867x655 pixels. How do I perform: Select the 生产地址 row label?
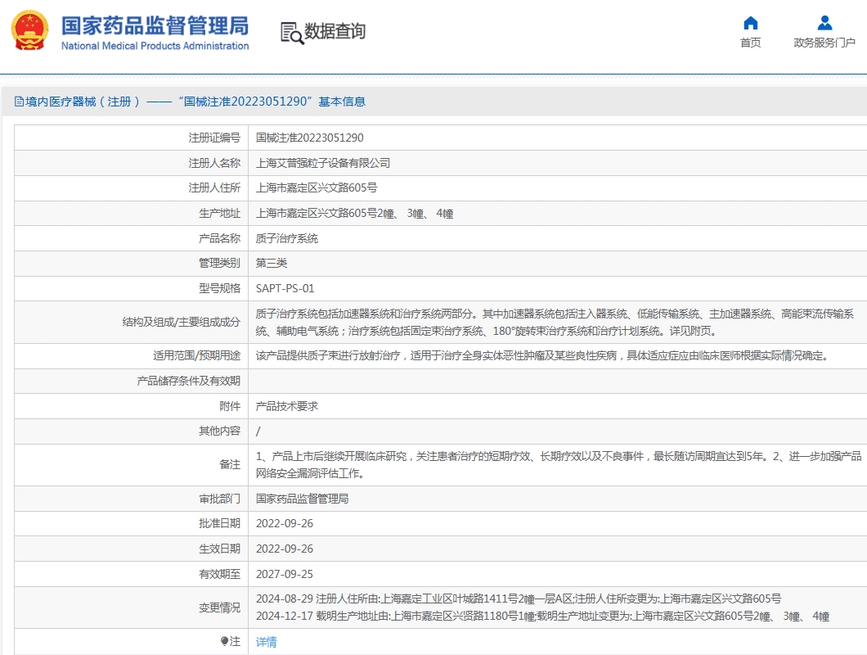point(219,213)
